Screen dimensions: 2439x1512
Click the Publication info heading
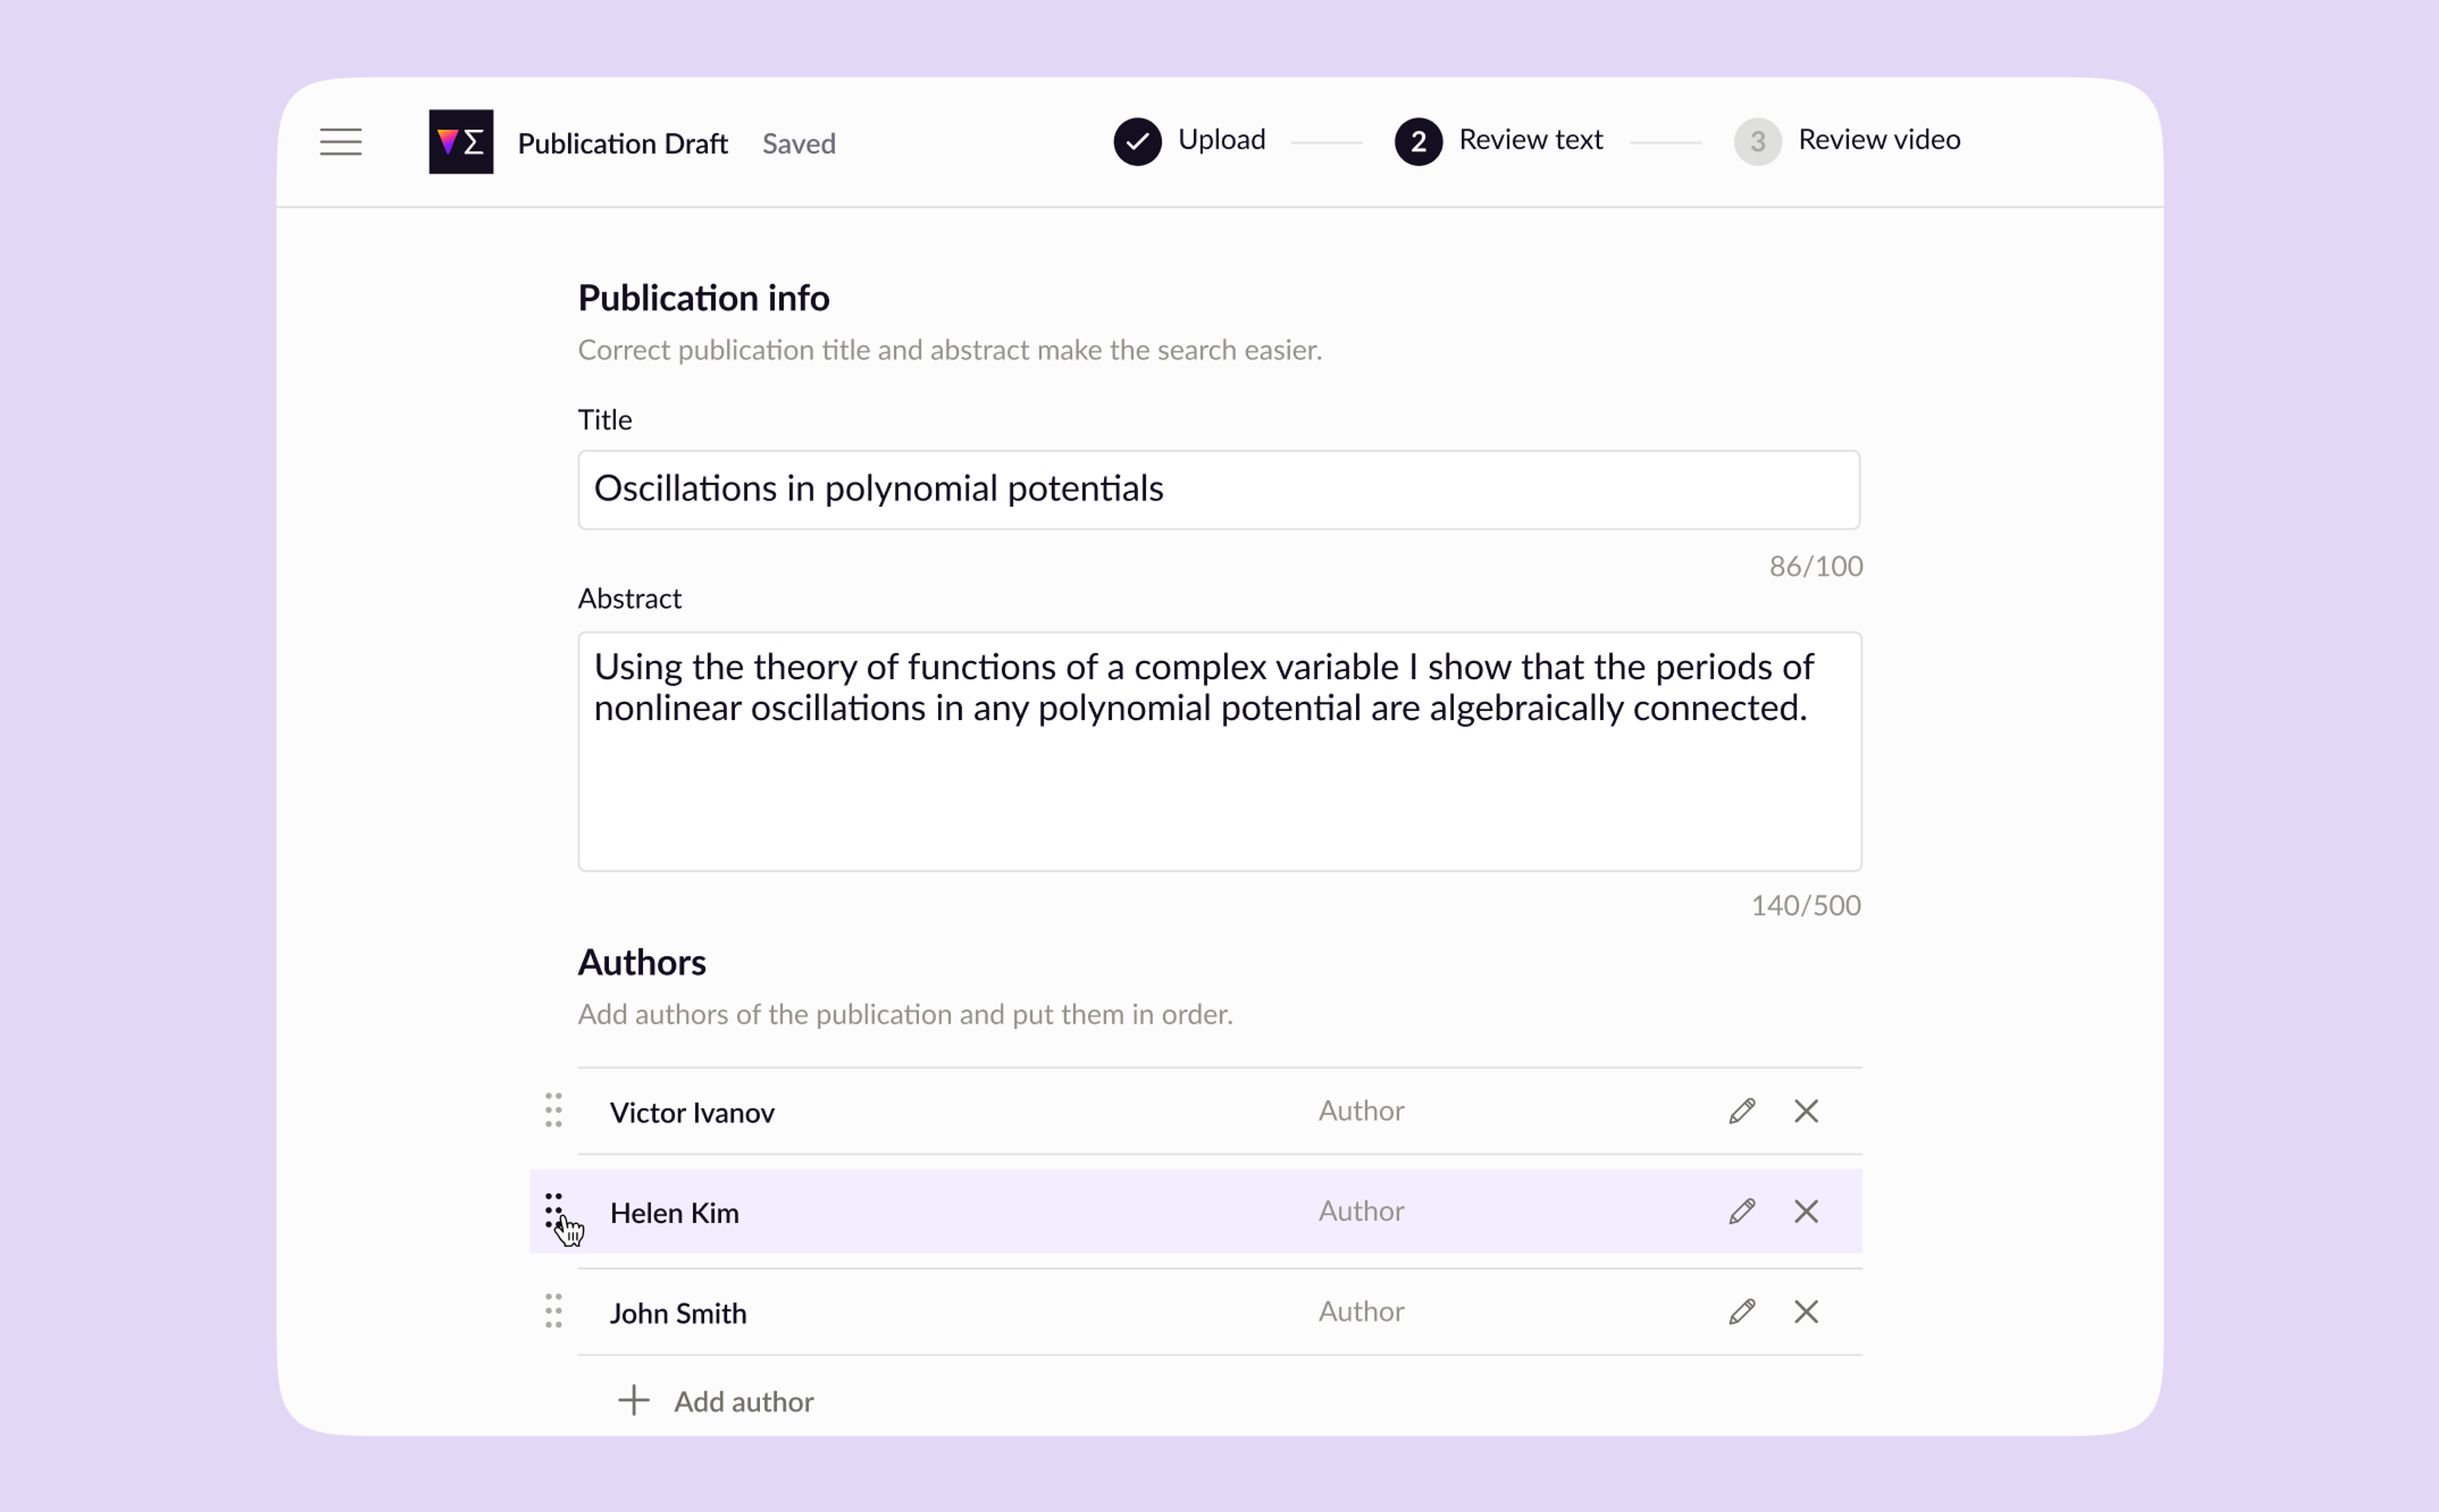click(703, 297)
